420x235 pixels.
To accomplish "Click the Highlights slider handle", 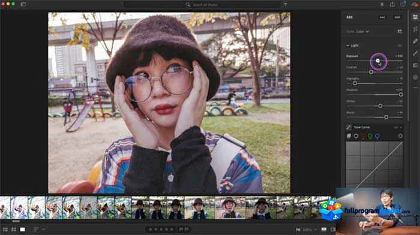I will coord(355,83).
